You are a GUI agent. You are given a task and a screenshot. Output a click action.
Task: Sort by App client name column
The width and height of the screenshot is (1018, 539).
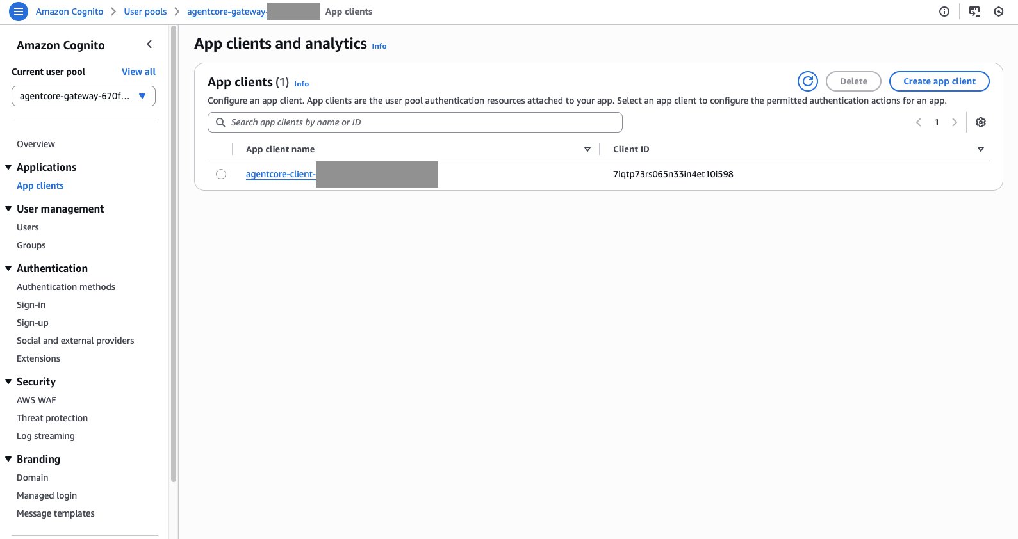click(x=587, y=149)
